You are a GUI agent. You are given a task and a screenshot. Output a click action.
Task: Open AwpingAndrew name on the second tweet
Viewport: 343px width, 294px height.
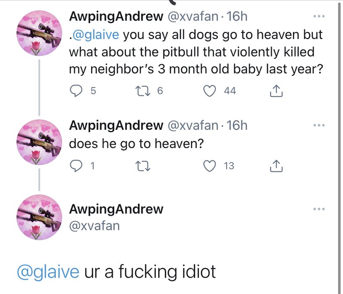(x=116, y=125)
